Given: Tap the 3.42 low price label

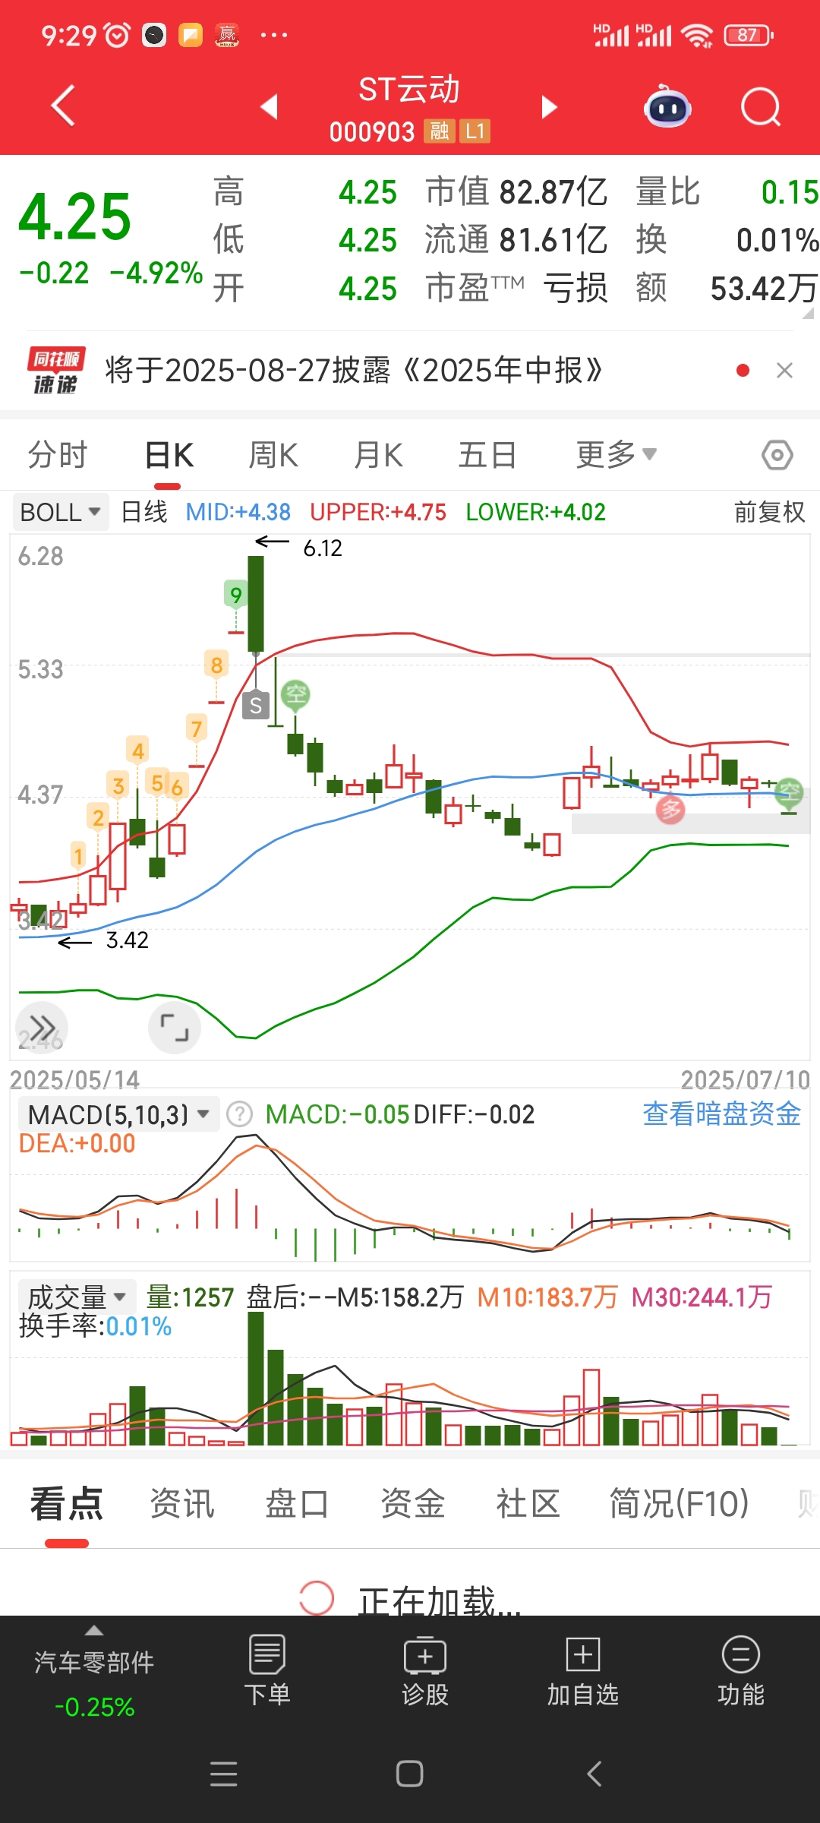Looking at the screenshot, I should [x=127, y=940].
